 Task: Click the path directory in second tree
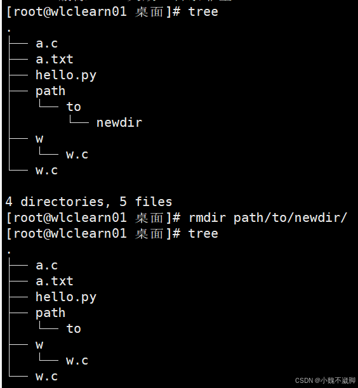coord(51,314)
